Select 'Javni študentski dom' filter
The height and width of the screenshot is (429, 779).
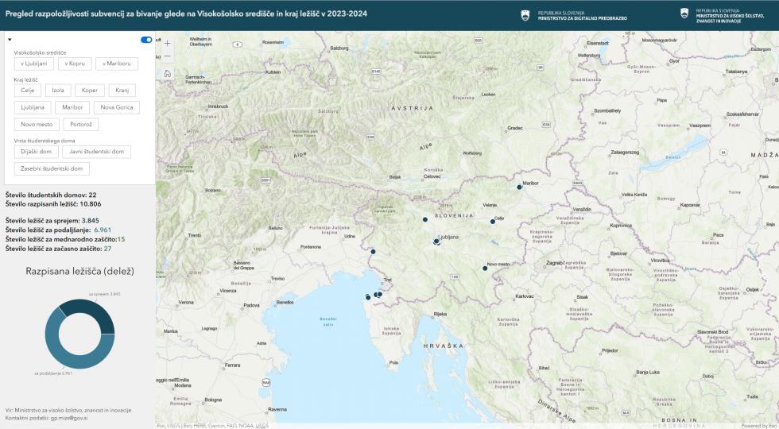[96, 152]
